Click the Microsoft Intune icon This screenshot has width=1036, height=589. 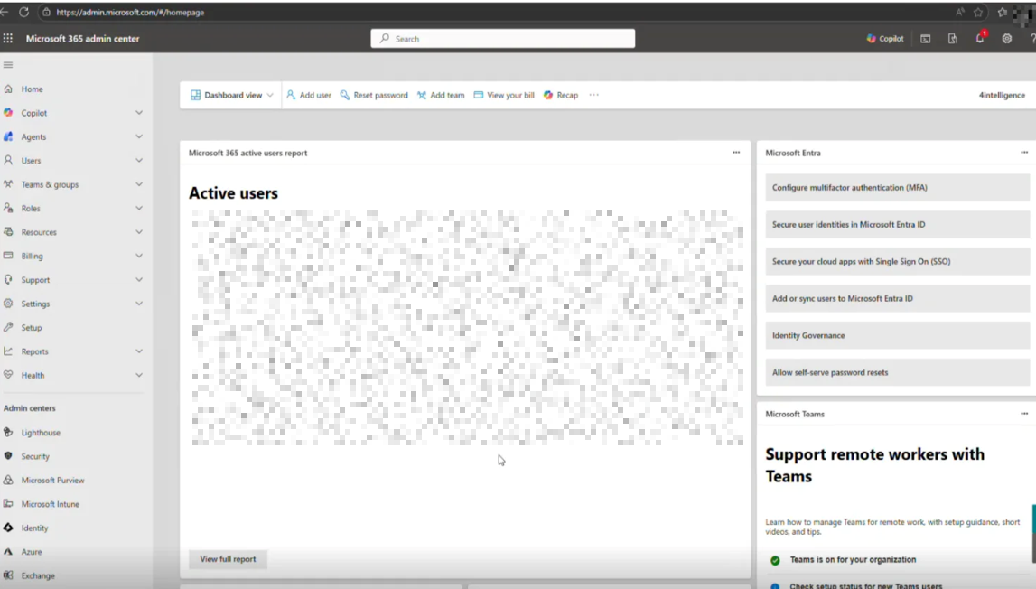coord(8,504)
